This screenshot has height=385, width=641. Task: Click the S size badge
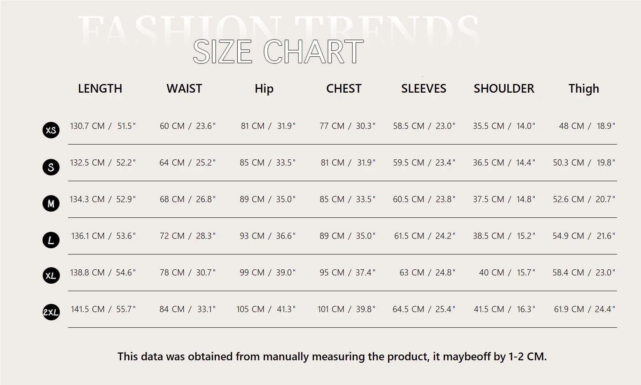51,167
